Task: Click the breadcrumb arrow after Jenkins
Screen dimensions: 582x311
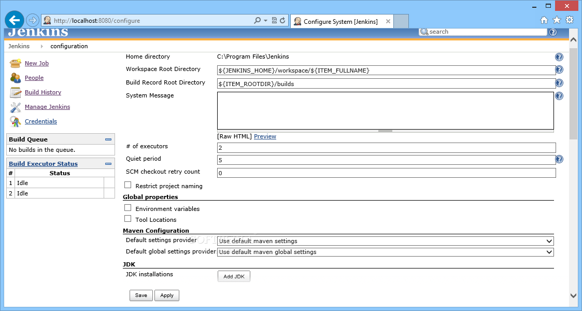Action: click(x=41, y=46)
